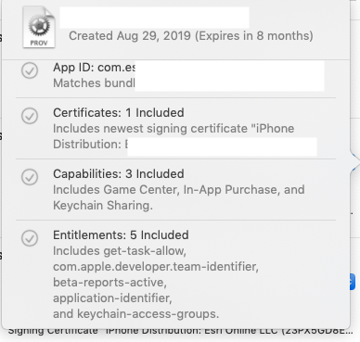This screenshot has height=342, width=360.
Task: Click the 'com.apple.developer.team-identifier' entitlement text
Action: [156, 267]
